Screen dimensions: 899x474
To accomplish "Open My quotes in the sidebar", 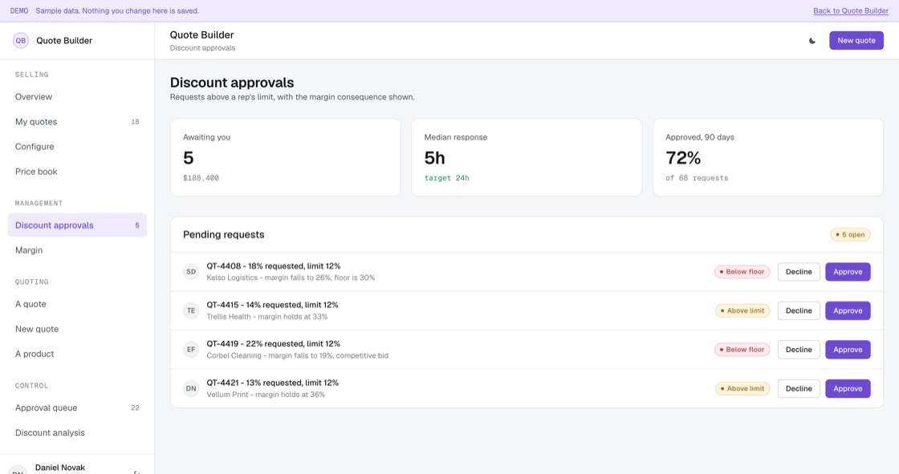I will (x=77, y=122).
